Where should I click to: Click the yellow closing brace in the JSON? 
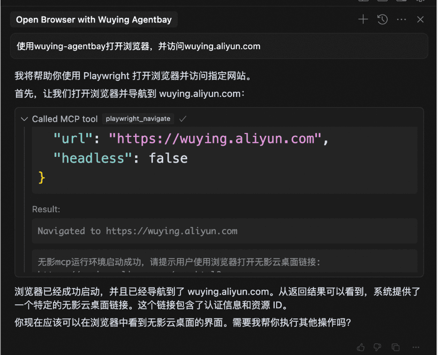pos(42,177)
